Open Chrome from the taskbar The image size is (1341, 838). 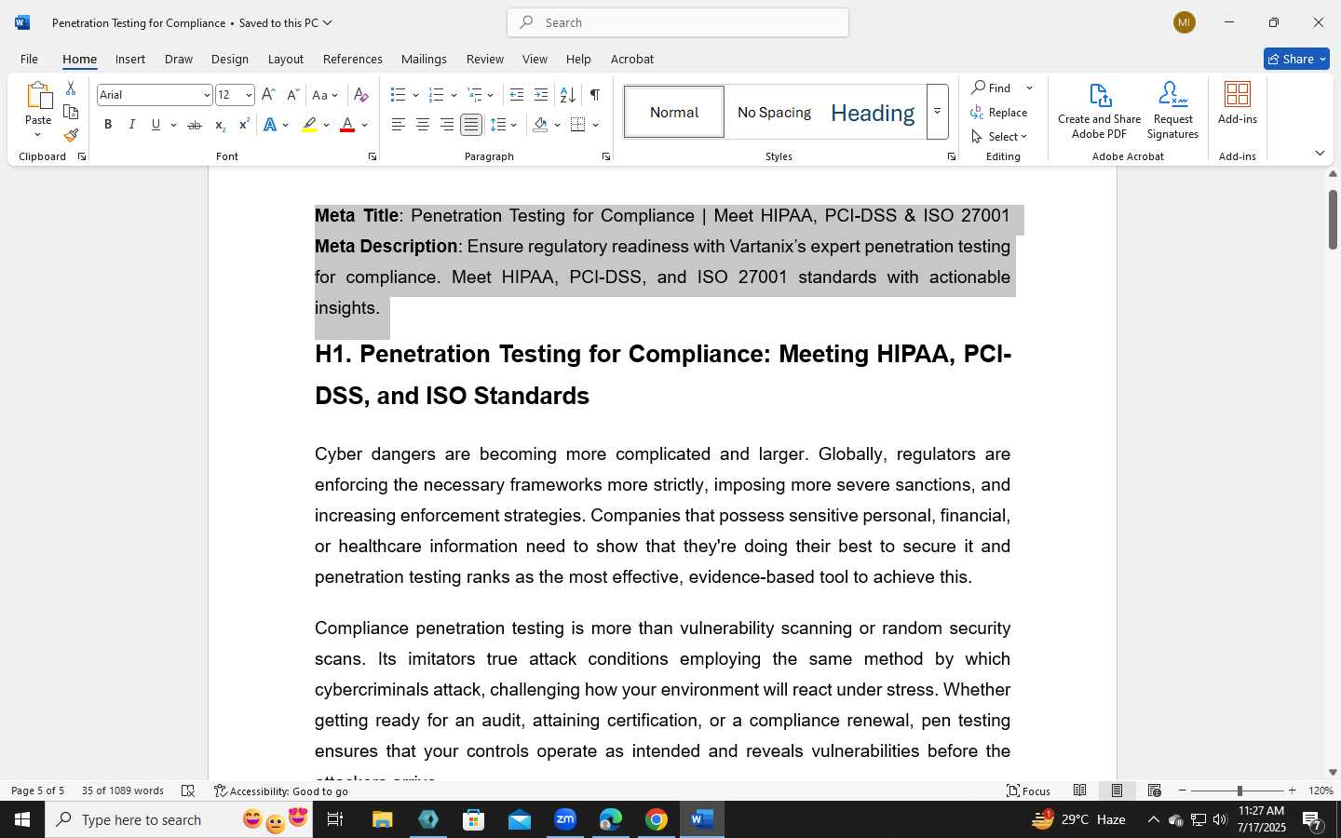pos(657,819)
